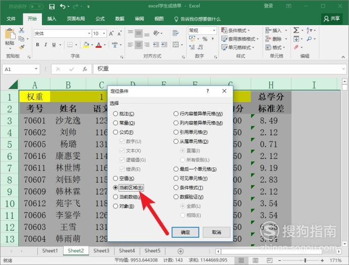This screenshot has width=349, height=265.
Task: Click the Paste clipboard icon
Action: click(x=10, y=34)
